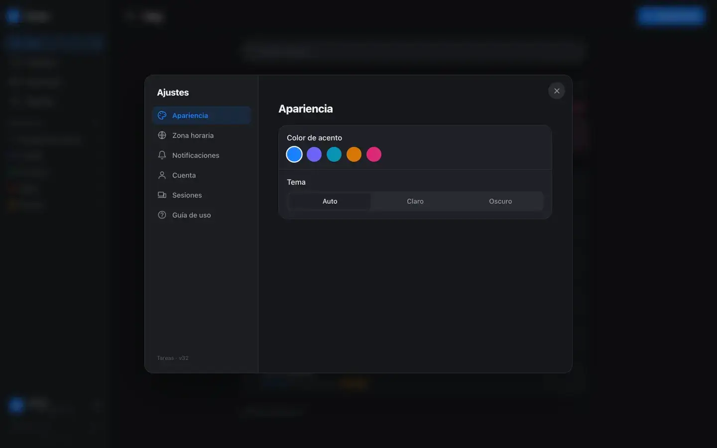Viewport: 717px width, 448px height.
Task: Choose the purple accent color
Action: click(x=314, y=154)
